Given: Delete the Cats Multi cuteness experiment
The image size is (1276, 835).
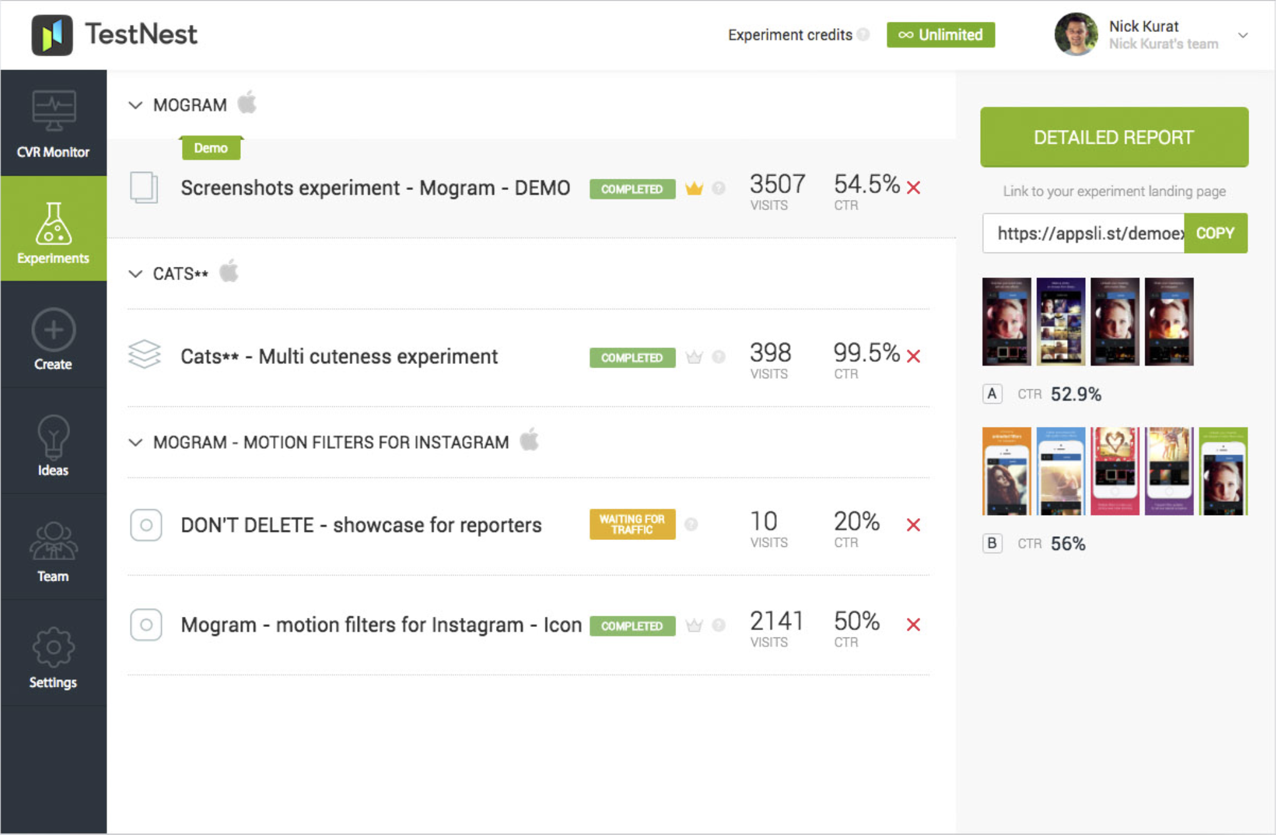Looking at the screenshot, I should pos(913,356).
